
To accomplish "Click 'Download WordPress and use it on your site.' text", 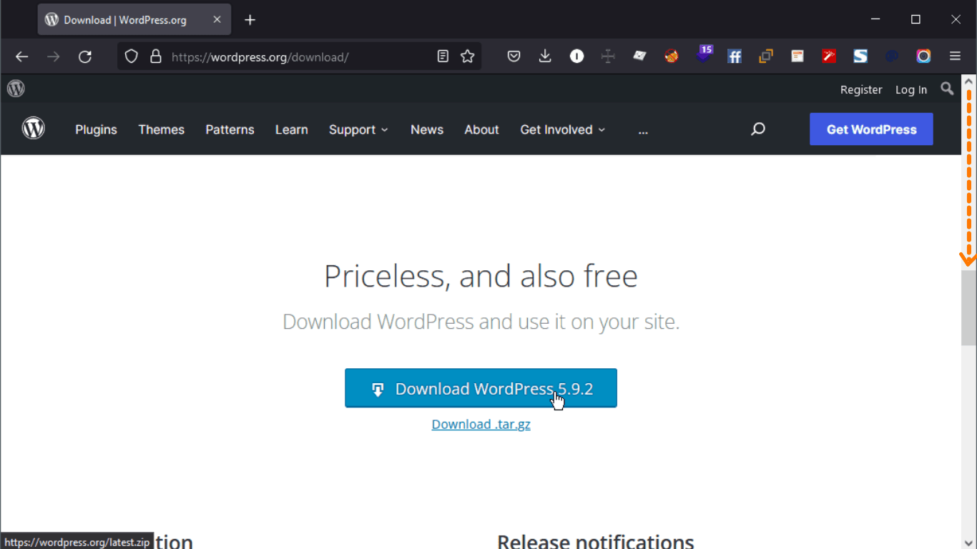I will click(481, 322).
